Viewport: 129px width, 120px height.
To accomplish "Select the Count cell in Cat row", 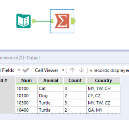I will 75,88.
